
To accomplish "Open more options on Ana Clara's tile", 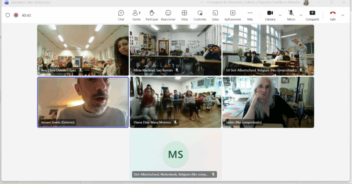I will [x=87, y=70].
